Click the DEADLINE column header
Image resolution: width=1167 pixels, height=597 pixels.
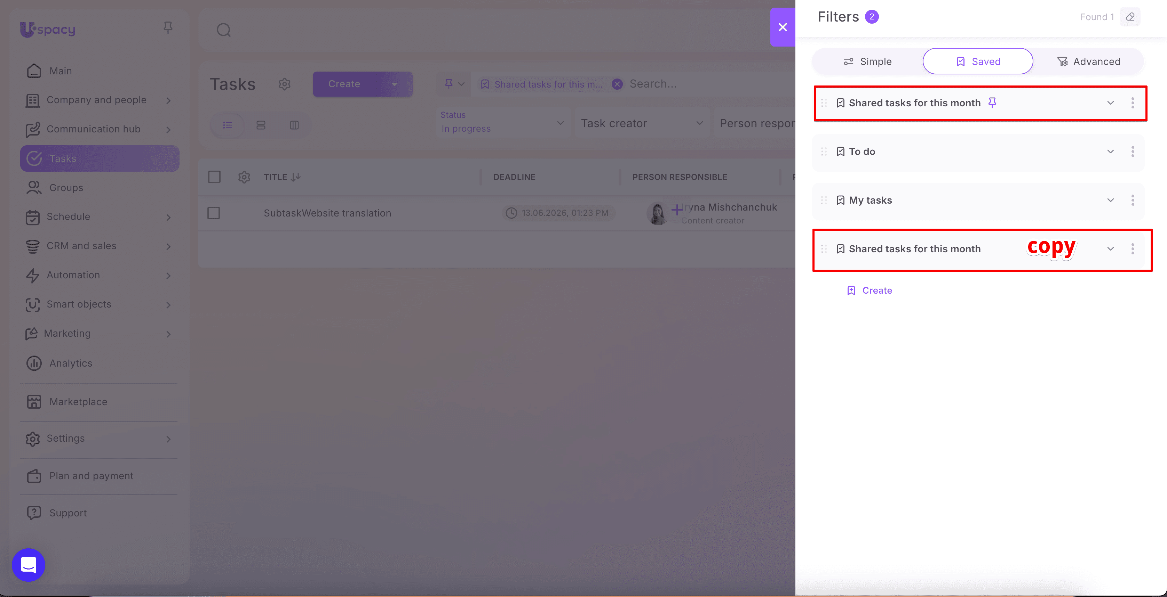point(514,177)
